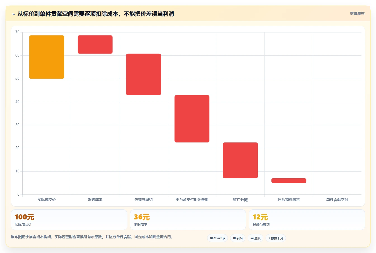Click the y-axis value 30
This screenshot has height=253, width=376.
[17, 125]
